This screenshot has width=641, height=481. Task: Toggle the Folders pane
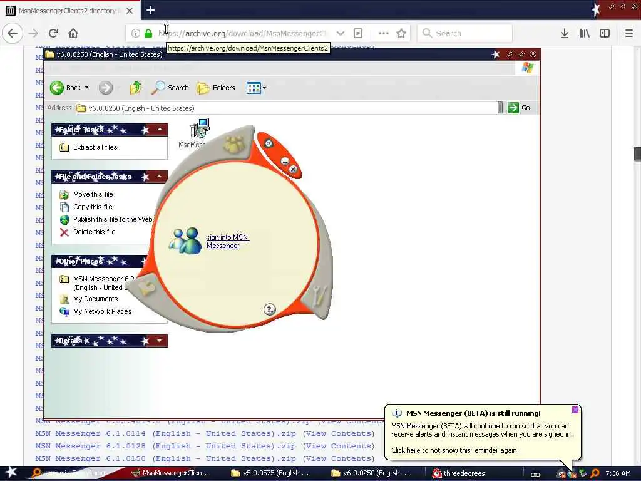point(216,88)
